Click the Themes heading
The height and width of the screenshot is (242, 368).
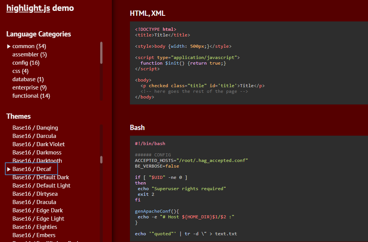tap(18, 116)
